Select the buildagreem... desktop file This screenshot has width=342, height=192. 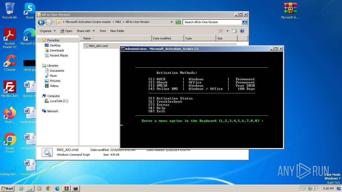point(10,169)
